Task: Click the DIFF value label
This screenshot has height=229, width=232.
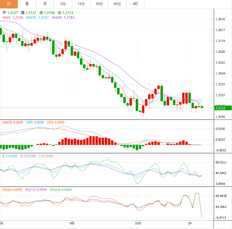Action: 35,122
